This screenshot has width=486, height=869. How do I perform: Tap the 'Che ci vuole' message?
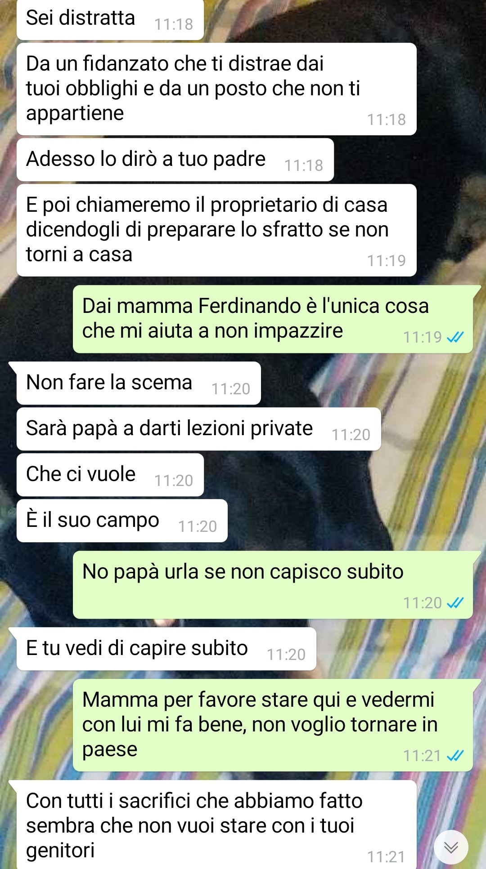(x=110, y=475)
